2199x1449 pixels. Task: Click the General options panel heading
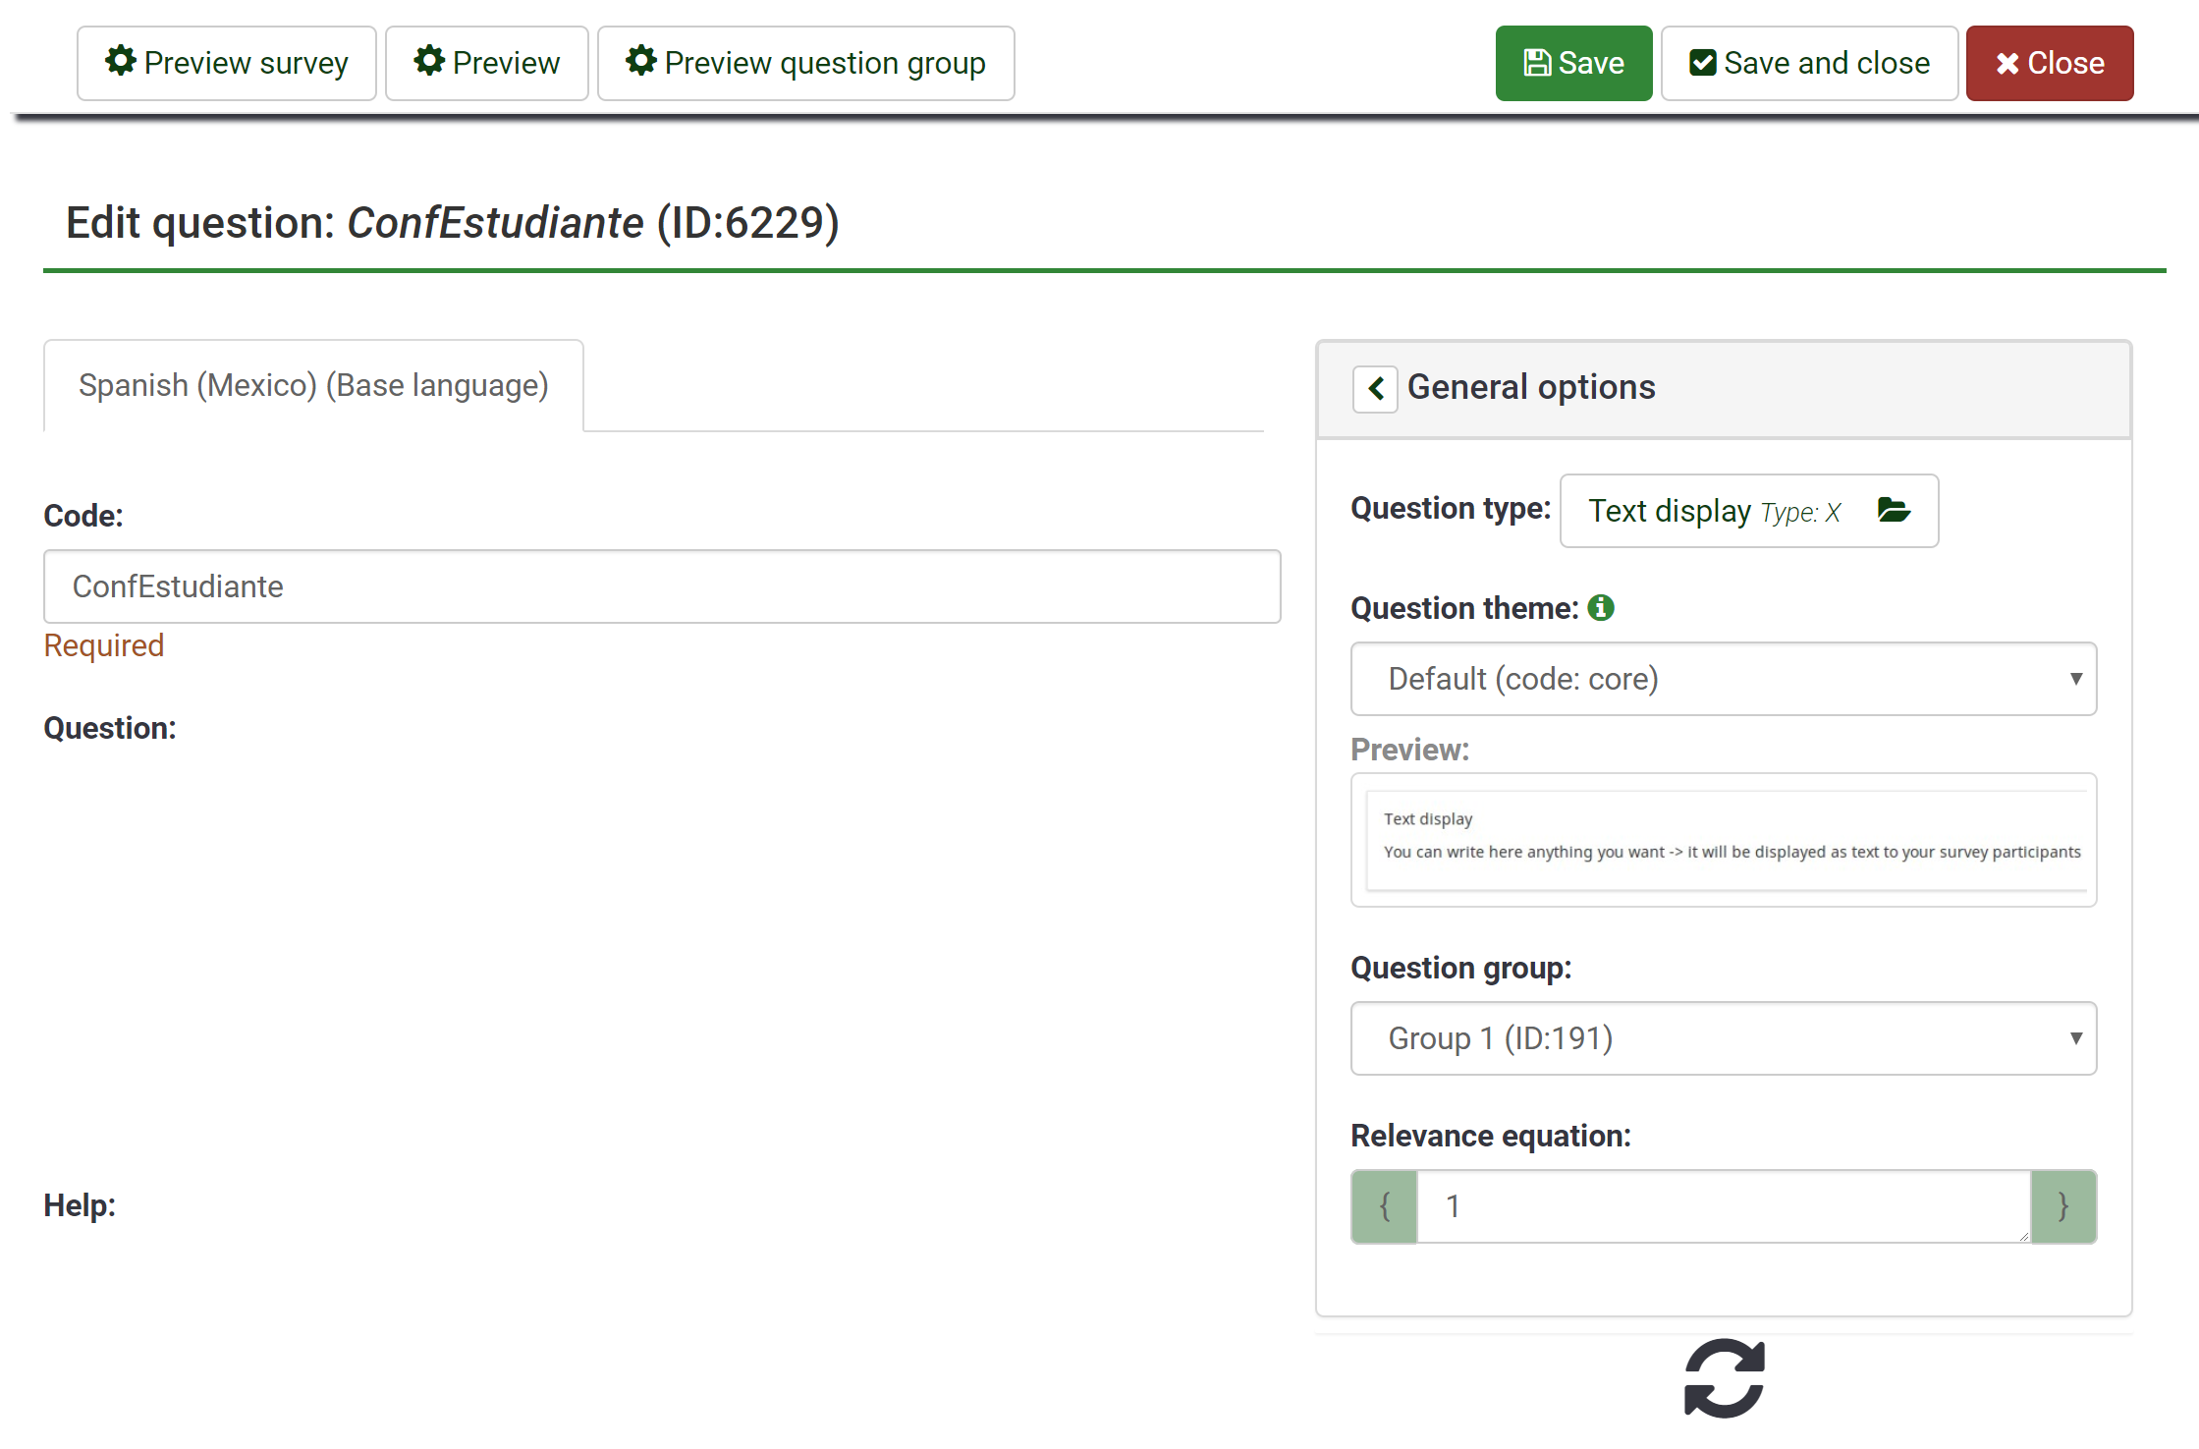1531,387
